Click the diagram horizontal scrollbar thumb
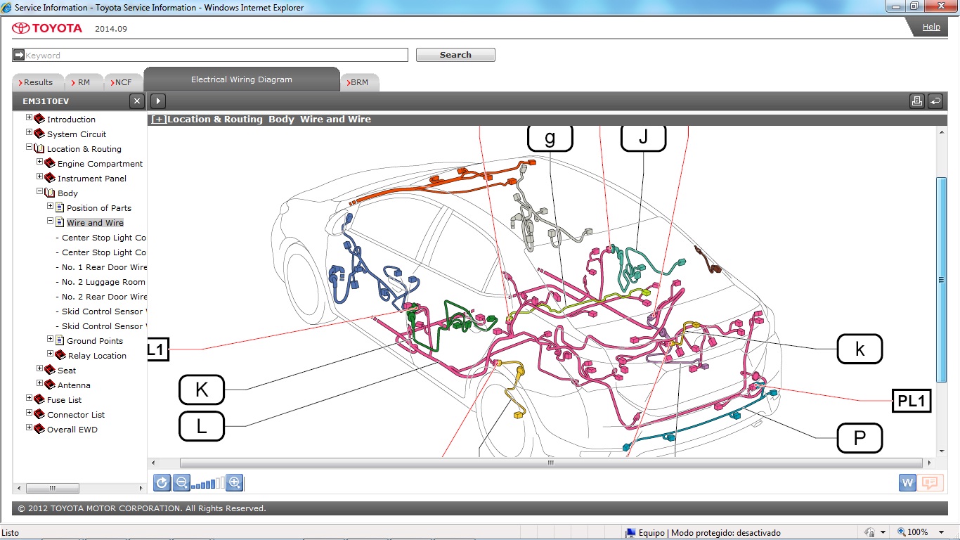Image resolution: width=960 pixels, height=540 pixels. click(550, 463)
